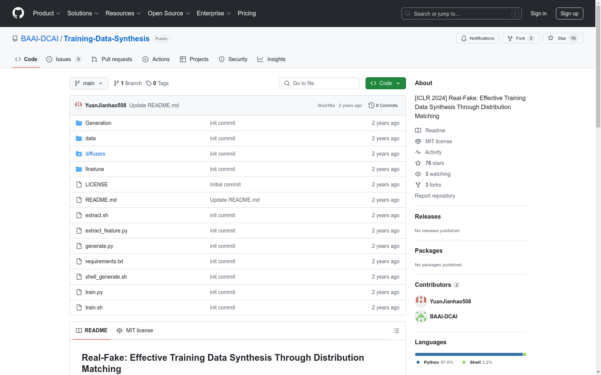
Task: Click the branch icon beside 1 Branch
Action: 116,83
